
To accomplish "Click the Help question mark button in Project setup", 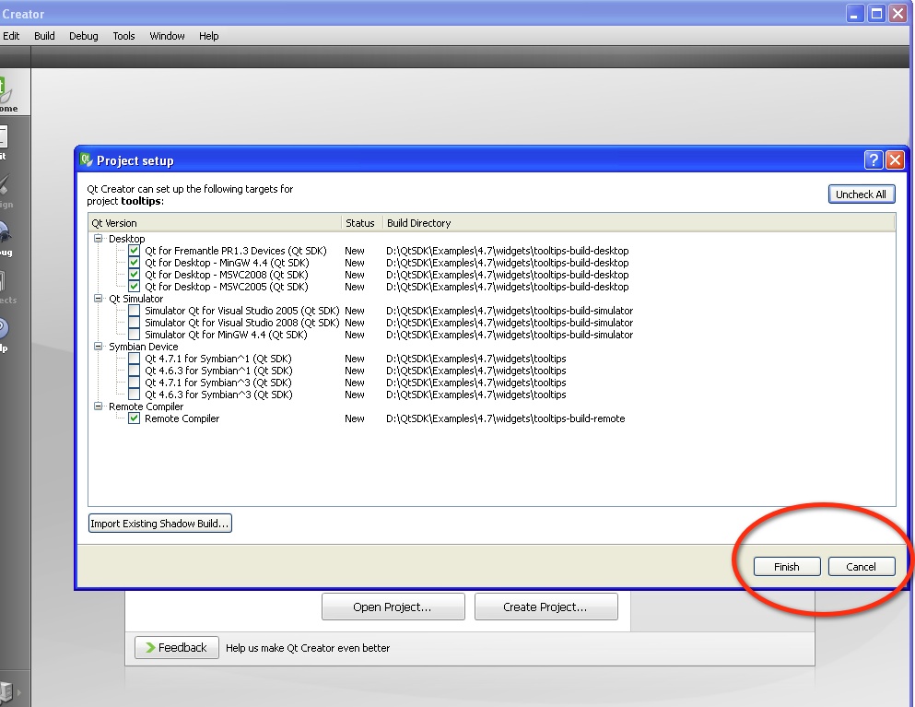I will pos(873,160).
